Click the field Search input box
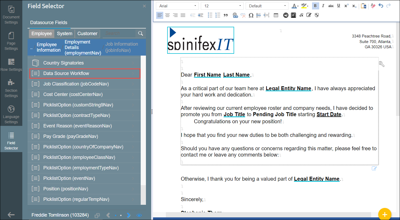Screen dimensions: 400x220 (x=119, y=34)
